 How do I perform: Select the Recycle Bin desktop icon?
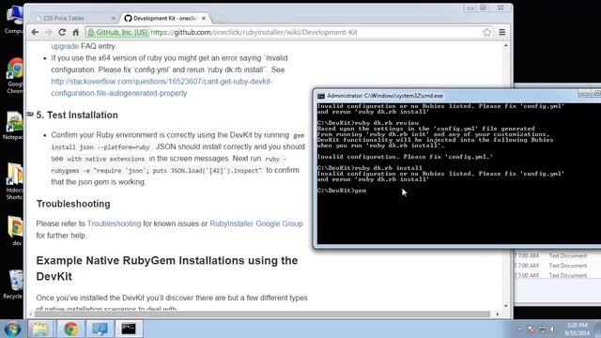point(14,284)
